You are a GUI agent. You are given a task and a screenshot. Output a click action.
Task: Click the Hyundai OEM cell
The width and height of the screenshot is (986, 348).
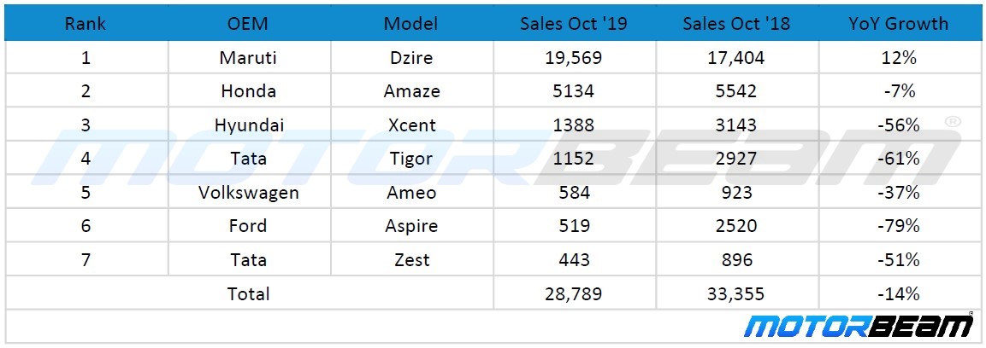click(248, 125)
